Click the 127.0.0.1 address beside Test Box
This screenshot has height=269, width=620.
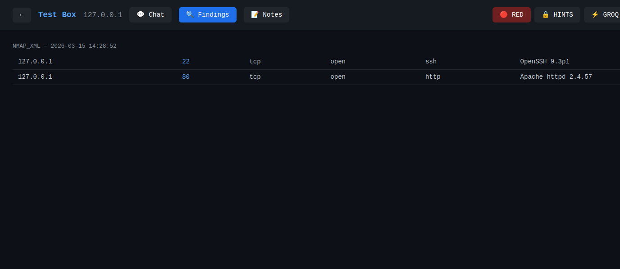[103, 15]
